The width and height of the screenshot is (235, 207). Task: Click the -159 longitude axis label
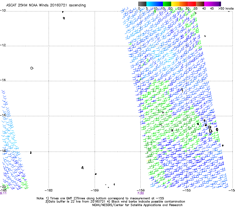pyautogui.click(x=95, y=190)
